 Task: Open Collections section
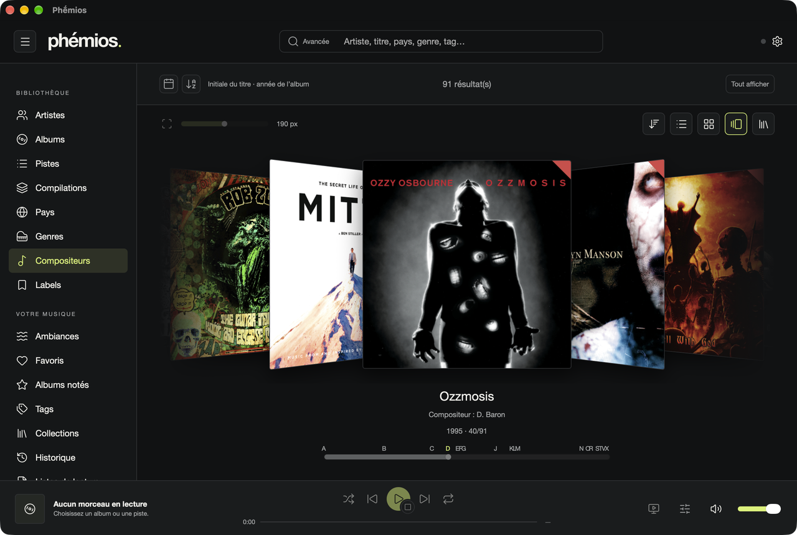tap(68, 433)
